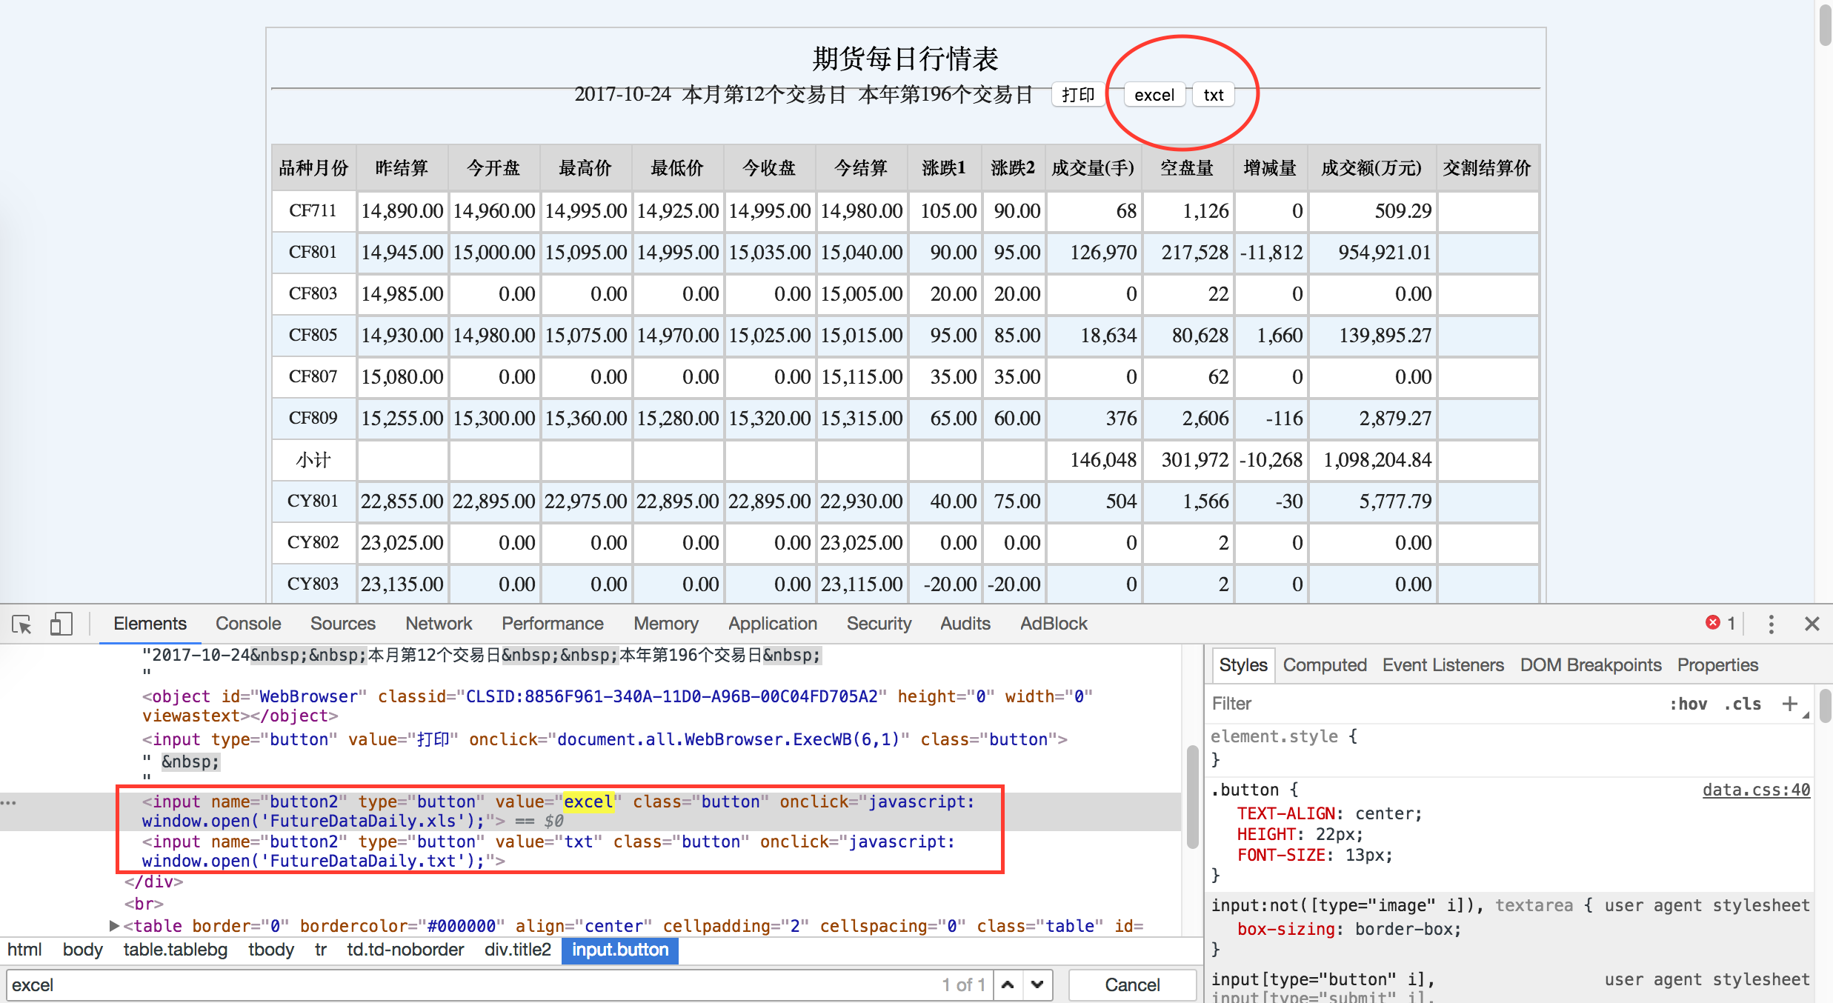Click the page vertical scrollbar thumb
Image resolution: width=1833 pixels, height=1003 pixels.
pyautogui.click(x=1825, y=24)
